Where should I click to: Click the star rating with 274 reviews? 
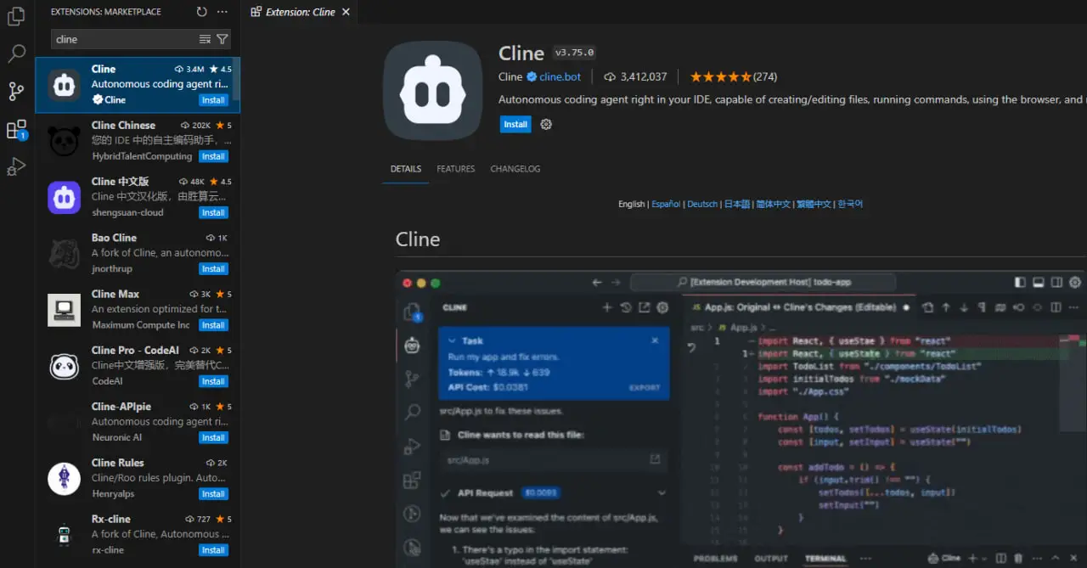coord(734,76)
